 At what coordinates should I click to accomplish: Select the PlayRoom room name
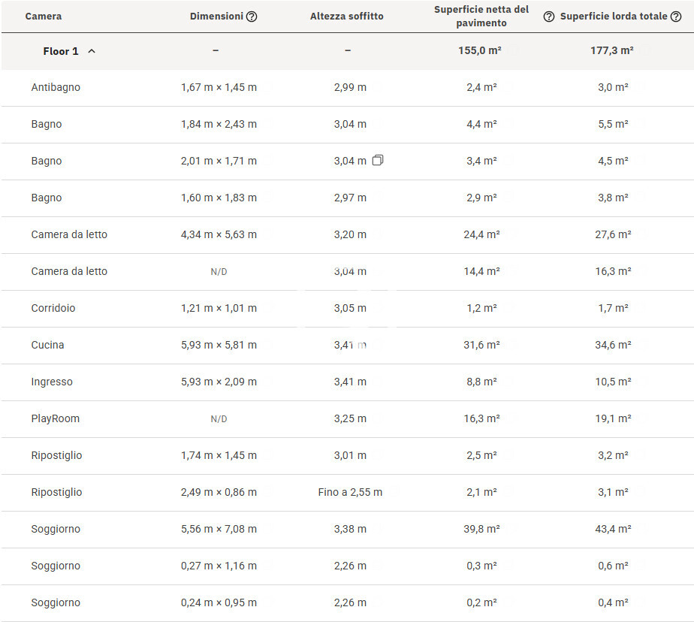click(x=55, y=418)
